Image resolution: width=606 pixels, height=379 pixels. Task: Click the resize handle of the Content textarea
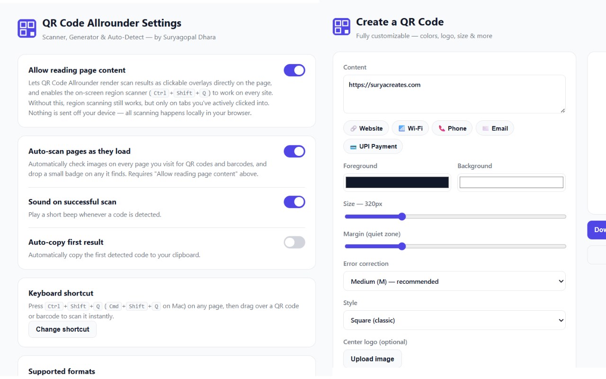click(x=562, y=110)
